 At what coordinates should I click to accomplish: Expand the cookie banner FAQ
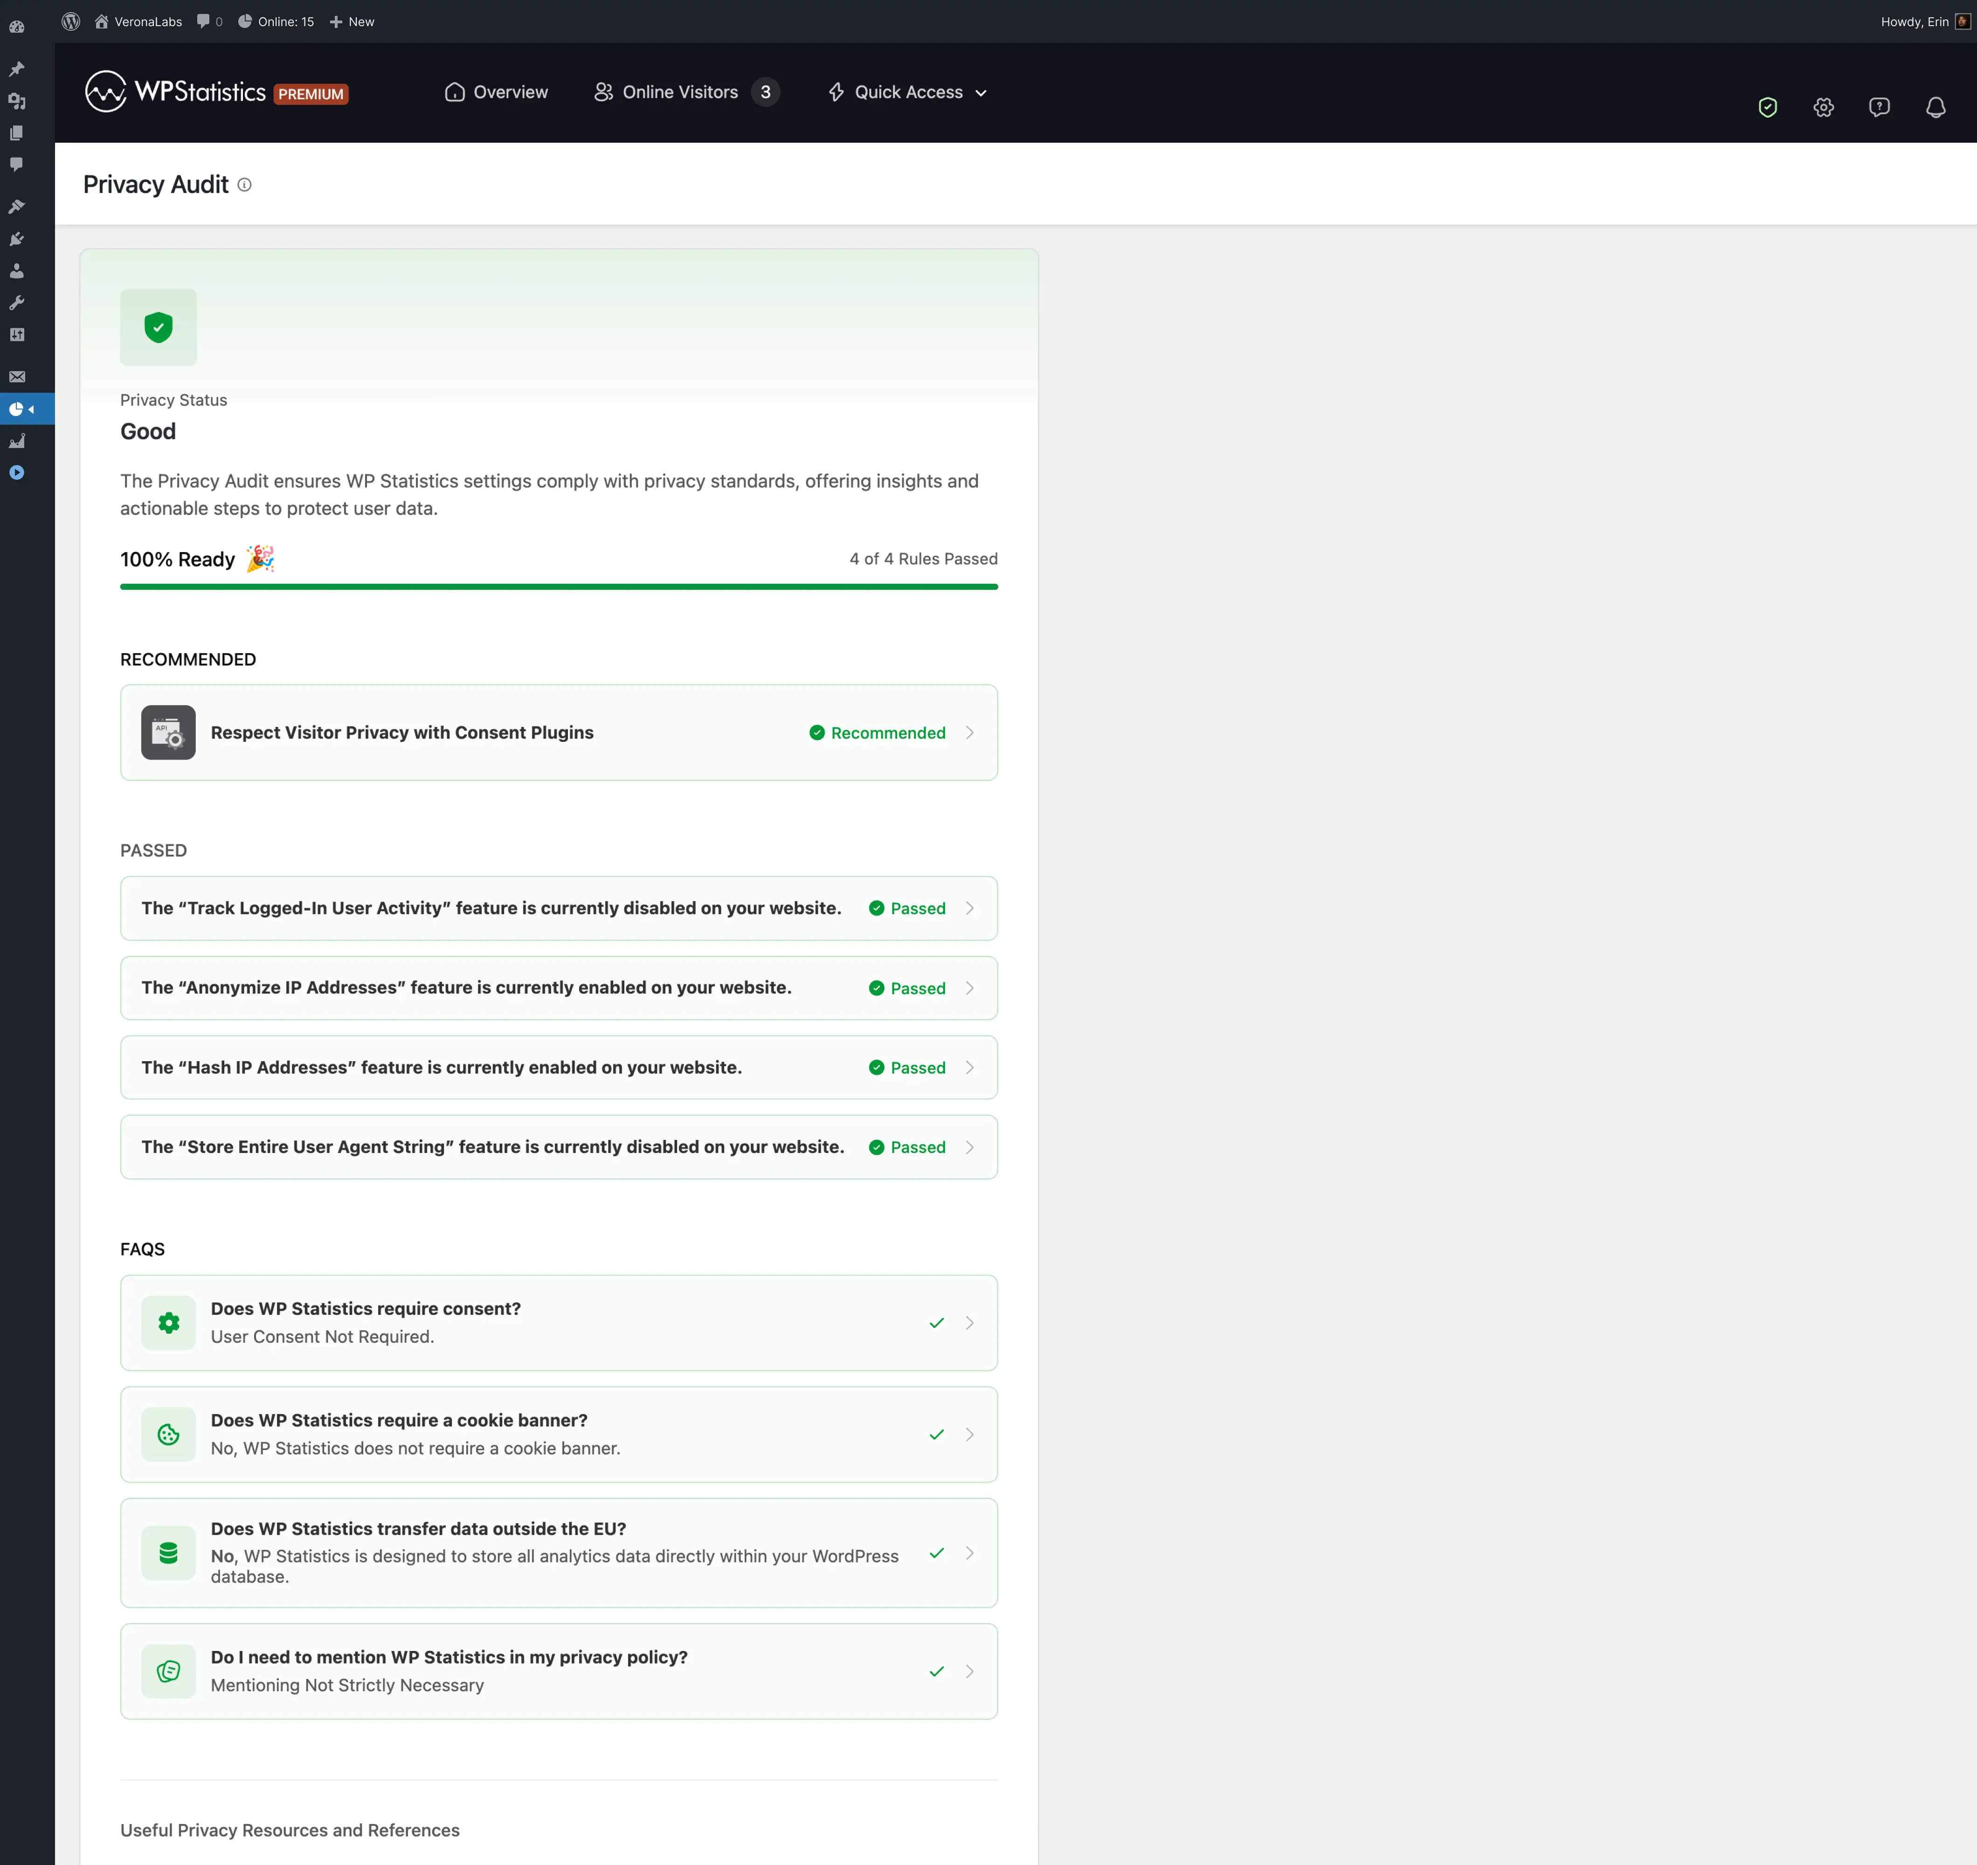[x=558, y=1434]
